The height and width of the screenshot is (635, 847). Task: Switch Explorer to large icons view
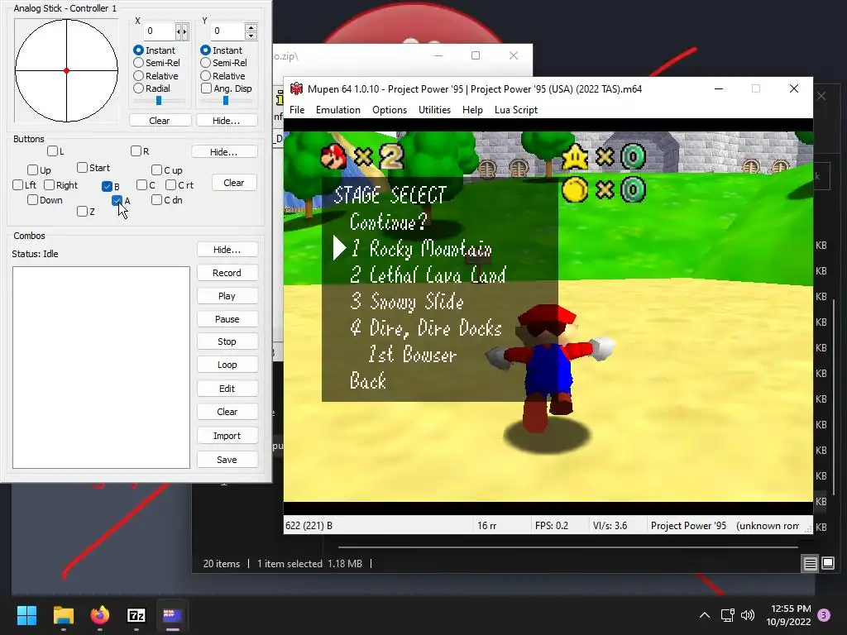point(827,564)
